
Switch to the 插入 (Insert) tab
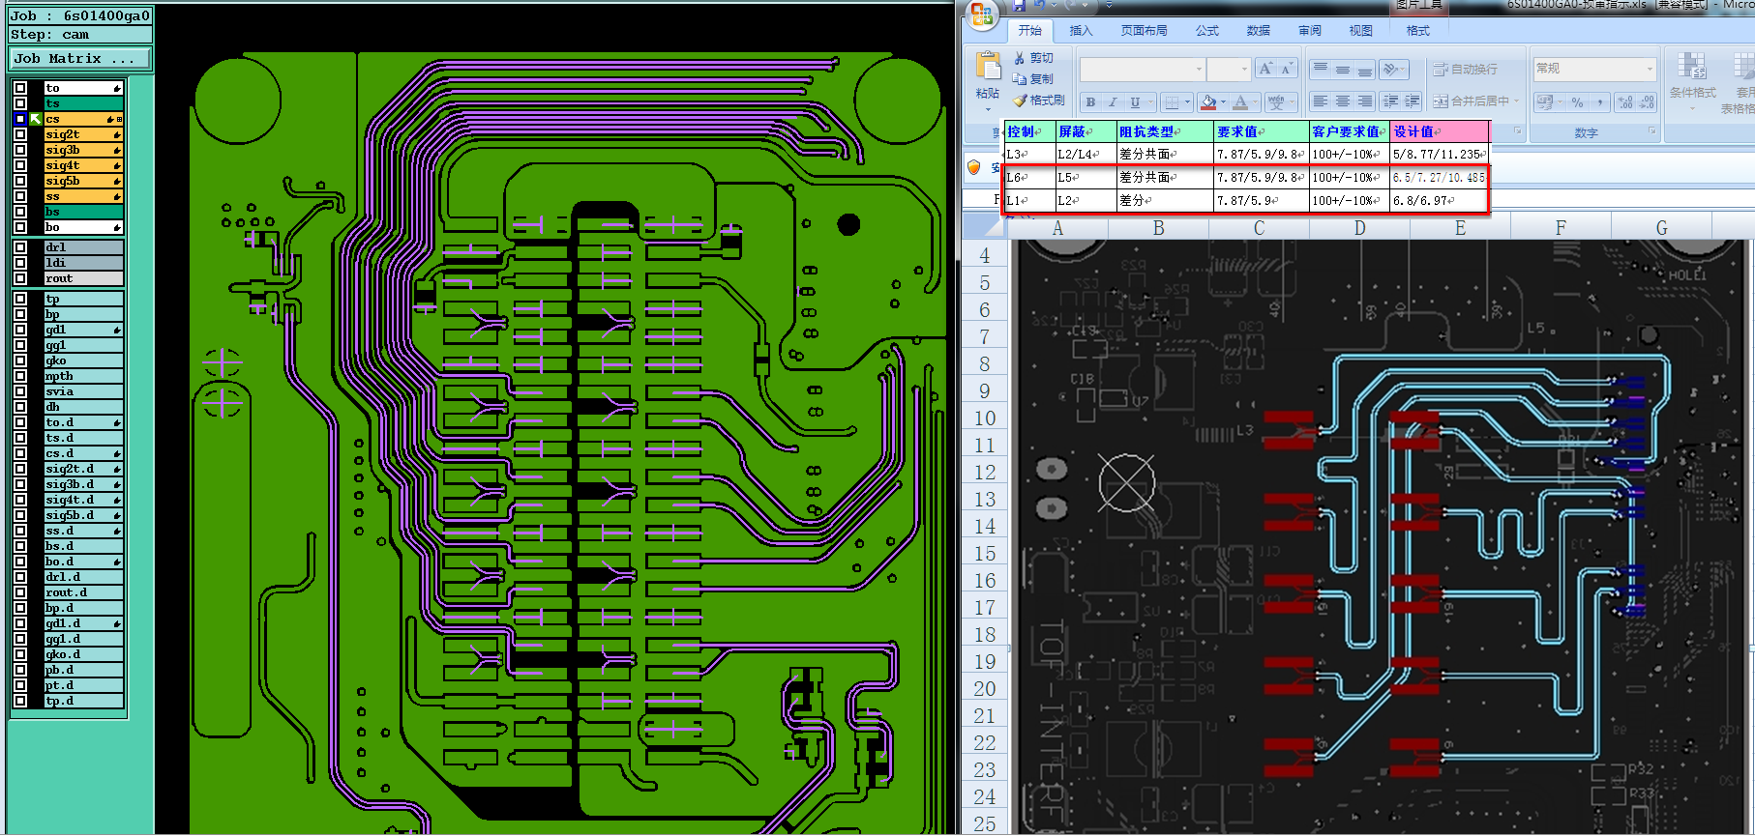tap(1081, 31)
